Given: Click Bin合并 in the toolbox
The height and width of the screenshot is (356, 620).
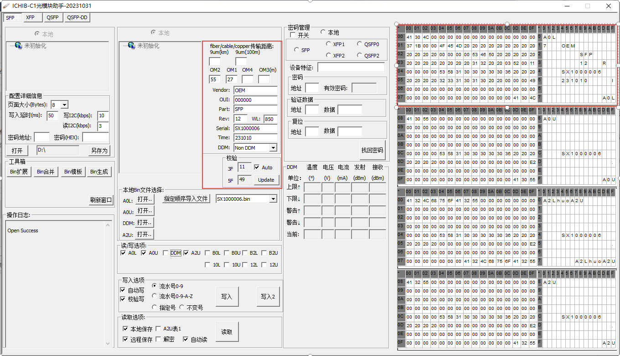Looking at the screenshot, I should [x=46, y=172].
